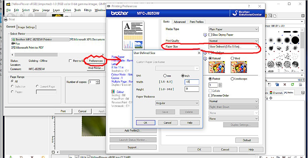The height and width of the screenshot is (158, 308).
Task: Click the red delete brush icon
Action: [x=285, y=85]
